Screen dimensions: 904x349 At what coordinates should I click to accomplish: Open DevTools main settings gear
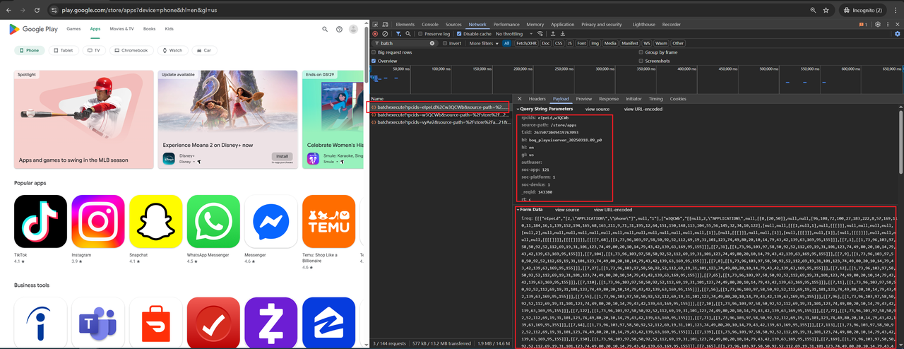[x=878, y=24]
